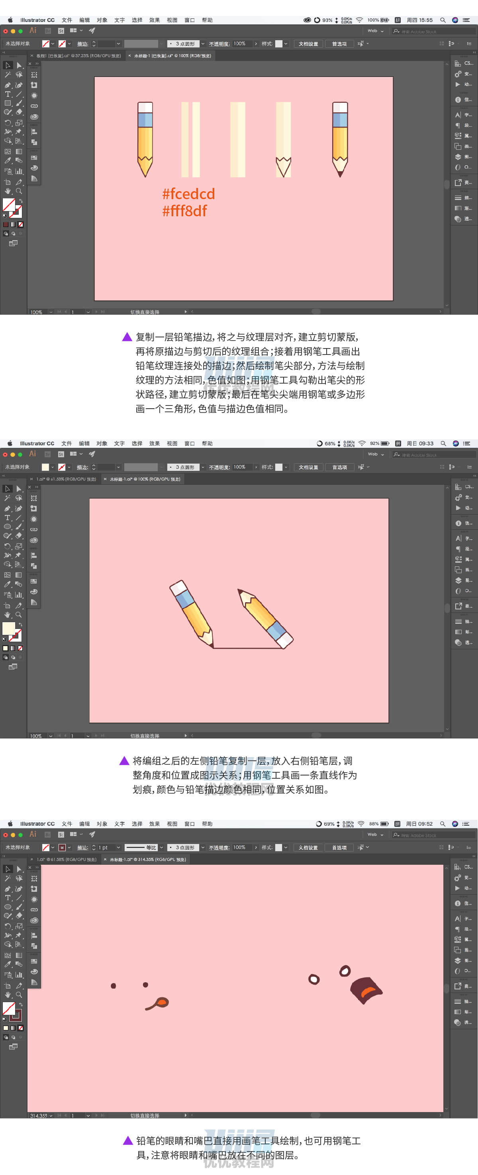The width and height of the screenshot is (478, 1175).
Task: Open the Web workspace dropdown in top screenshot
Action: pos(375,31)
